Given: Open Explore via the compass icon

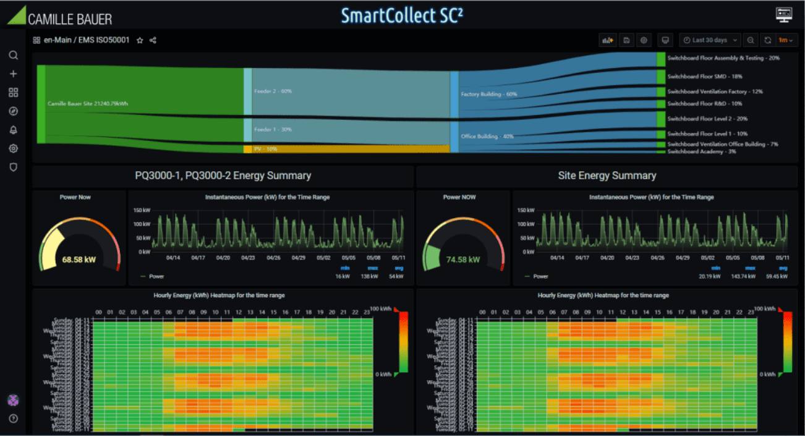Looking at the screenshot, I should pos(13,111).
